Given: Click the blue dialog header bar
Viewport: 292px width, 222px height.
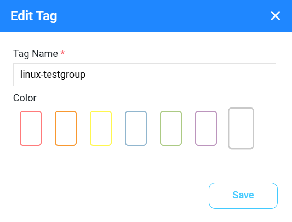Looking at the screenshot, I should pyautogui.click(x=146, y=16).
